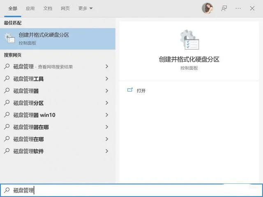
Task: Select web suggestion 磁盘管理分区
Action: (x=58, y=103)
